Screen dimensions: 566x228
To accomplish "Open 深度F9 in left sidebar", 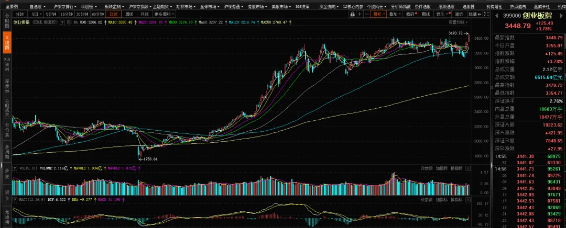I will pyautogui.click(x=6, y=86).
